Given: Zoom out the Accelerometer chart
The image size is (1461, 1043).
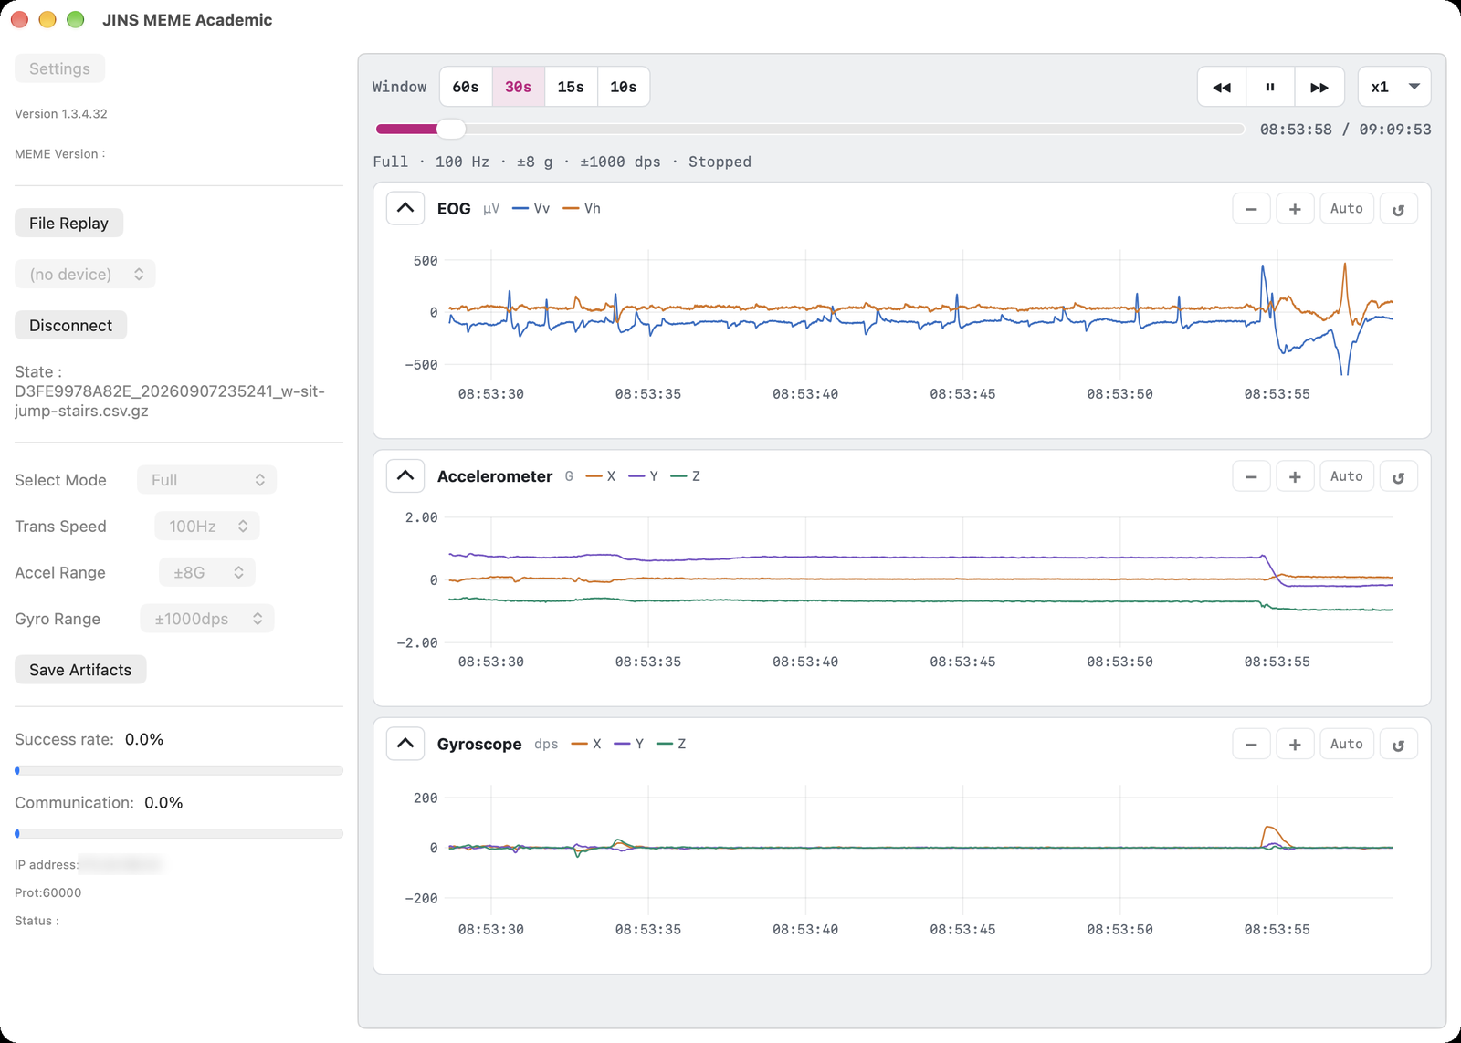Looking at the screenshot, I should [x=1251, y=476].
